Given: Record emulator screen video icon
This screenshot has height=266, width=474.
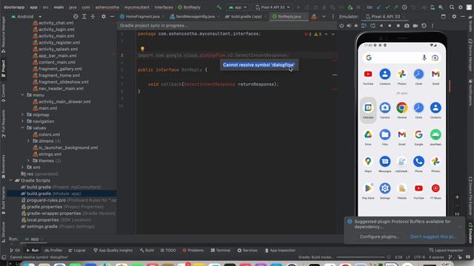Looking at the screenshot, I should [x=415, y=26].
